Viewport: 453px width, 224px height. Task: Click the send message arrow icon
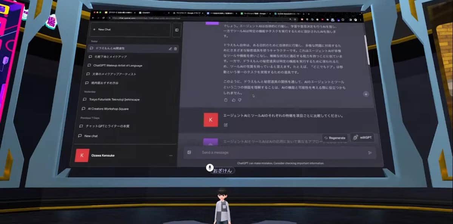(x=370, y=153)
